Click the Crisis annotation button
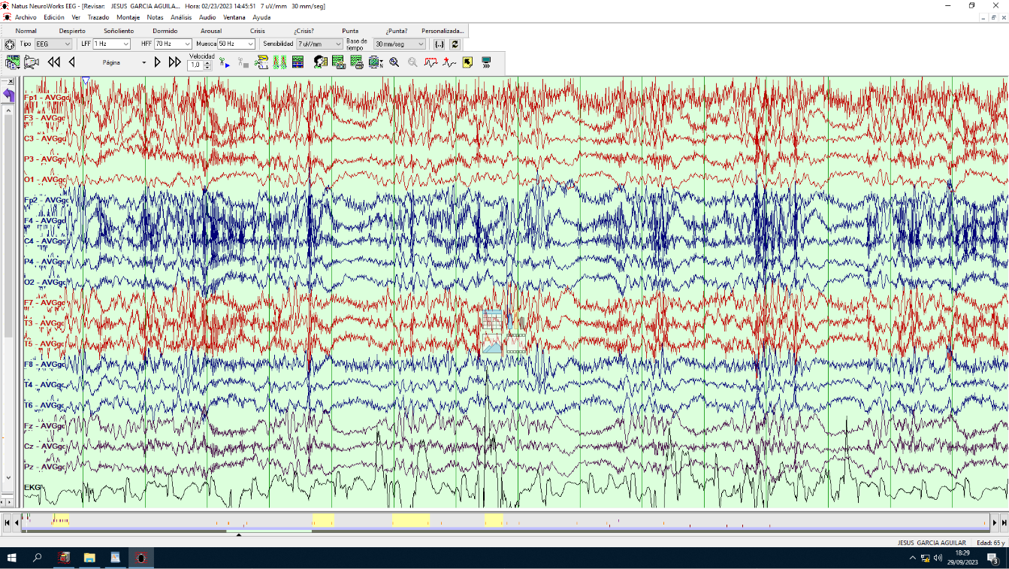The width and height of the screenshot is (1009, 569). (x=258, y=31)
